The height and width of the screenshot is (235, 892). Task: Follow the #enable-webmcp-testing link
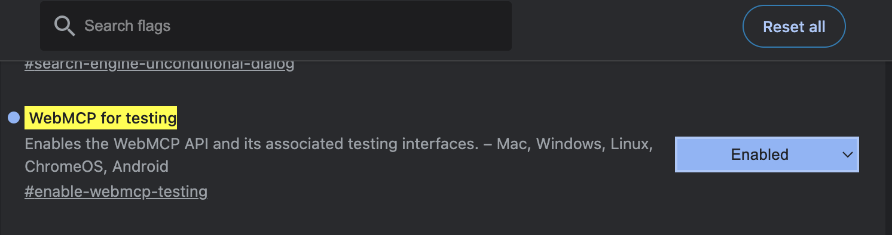(116, 192)
